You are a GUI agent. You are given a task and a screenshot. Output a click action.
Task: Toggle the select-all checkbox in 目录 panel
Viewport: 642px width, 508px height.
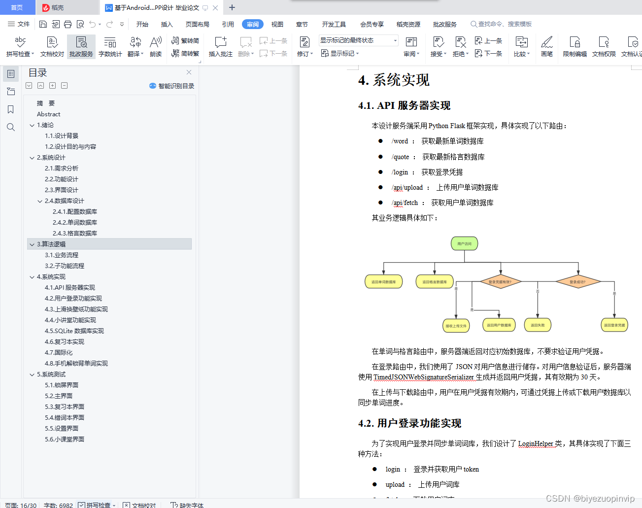pyautogui.click(x=29, y=85)
